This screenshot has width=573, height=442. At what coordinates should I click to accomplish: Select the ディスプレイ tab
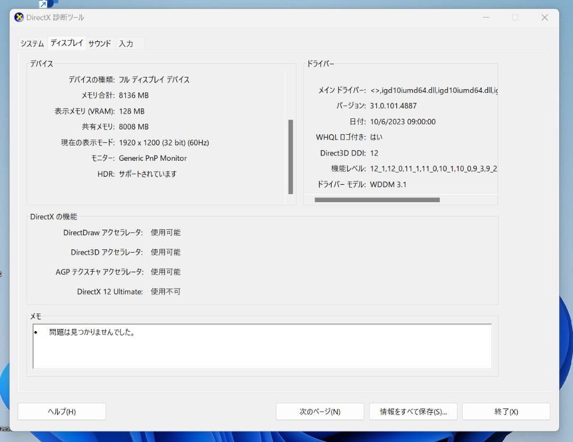pyautogui.click(x=66, y=43)
